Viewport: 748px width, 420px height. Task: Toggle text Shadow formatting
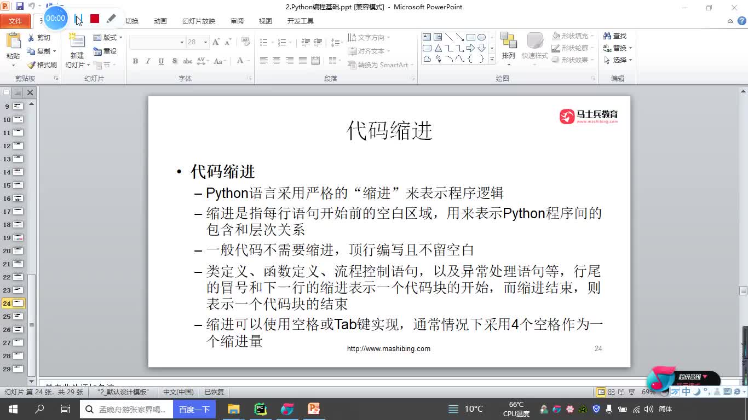175,61
